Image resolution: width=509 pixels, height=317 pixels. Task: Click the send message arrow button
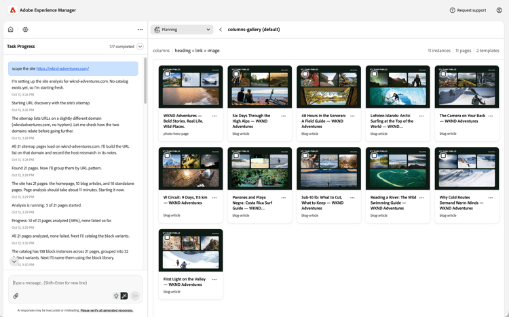[x=135, y=295]
